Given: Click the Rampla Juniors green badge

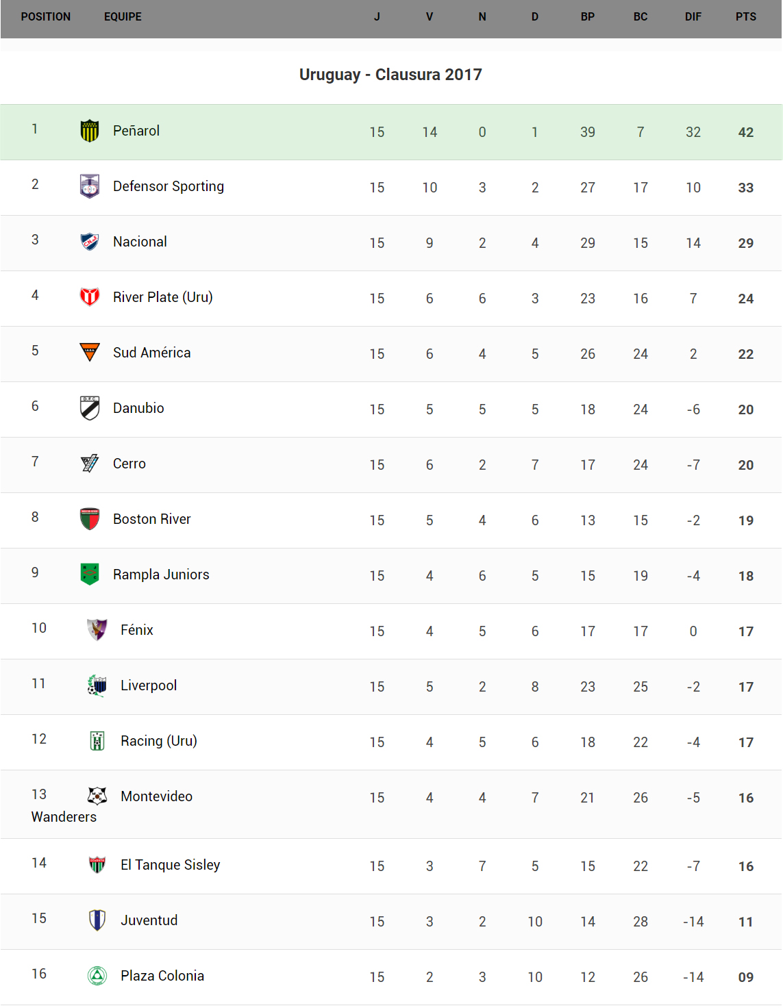Looking at the screenshot, I should [x=90, y=575].
